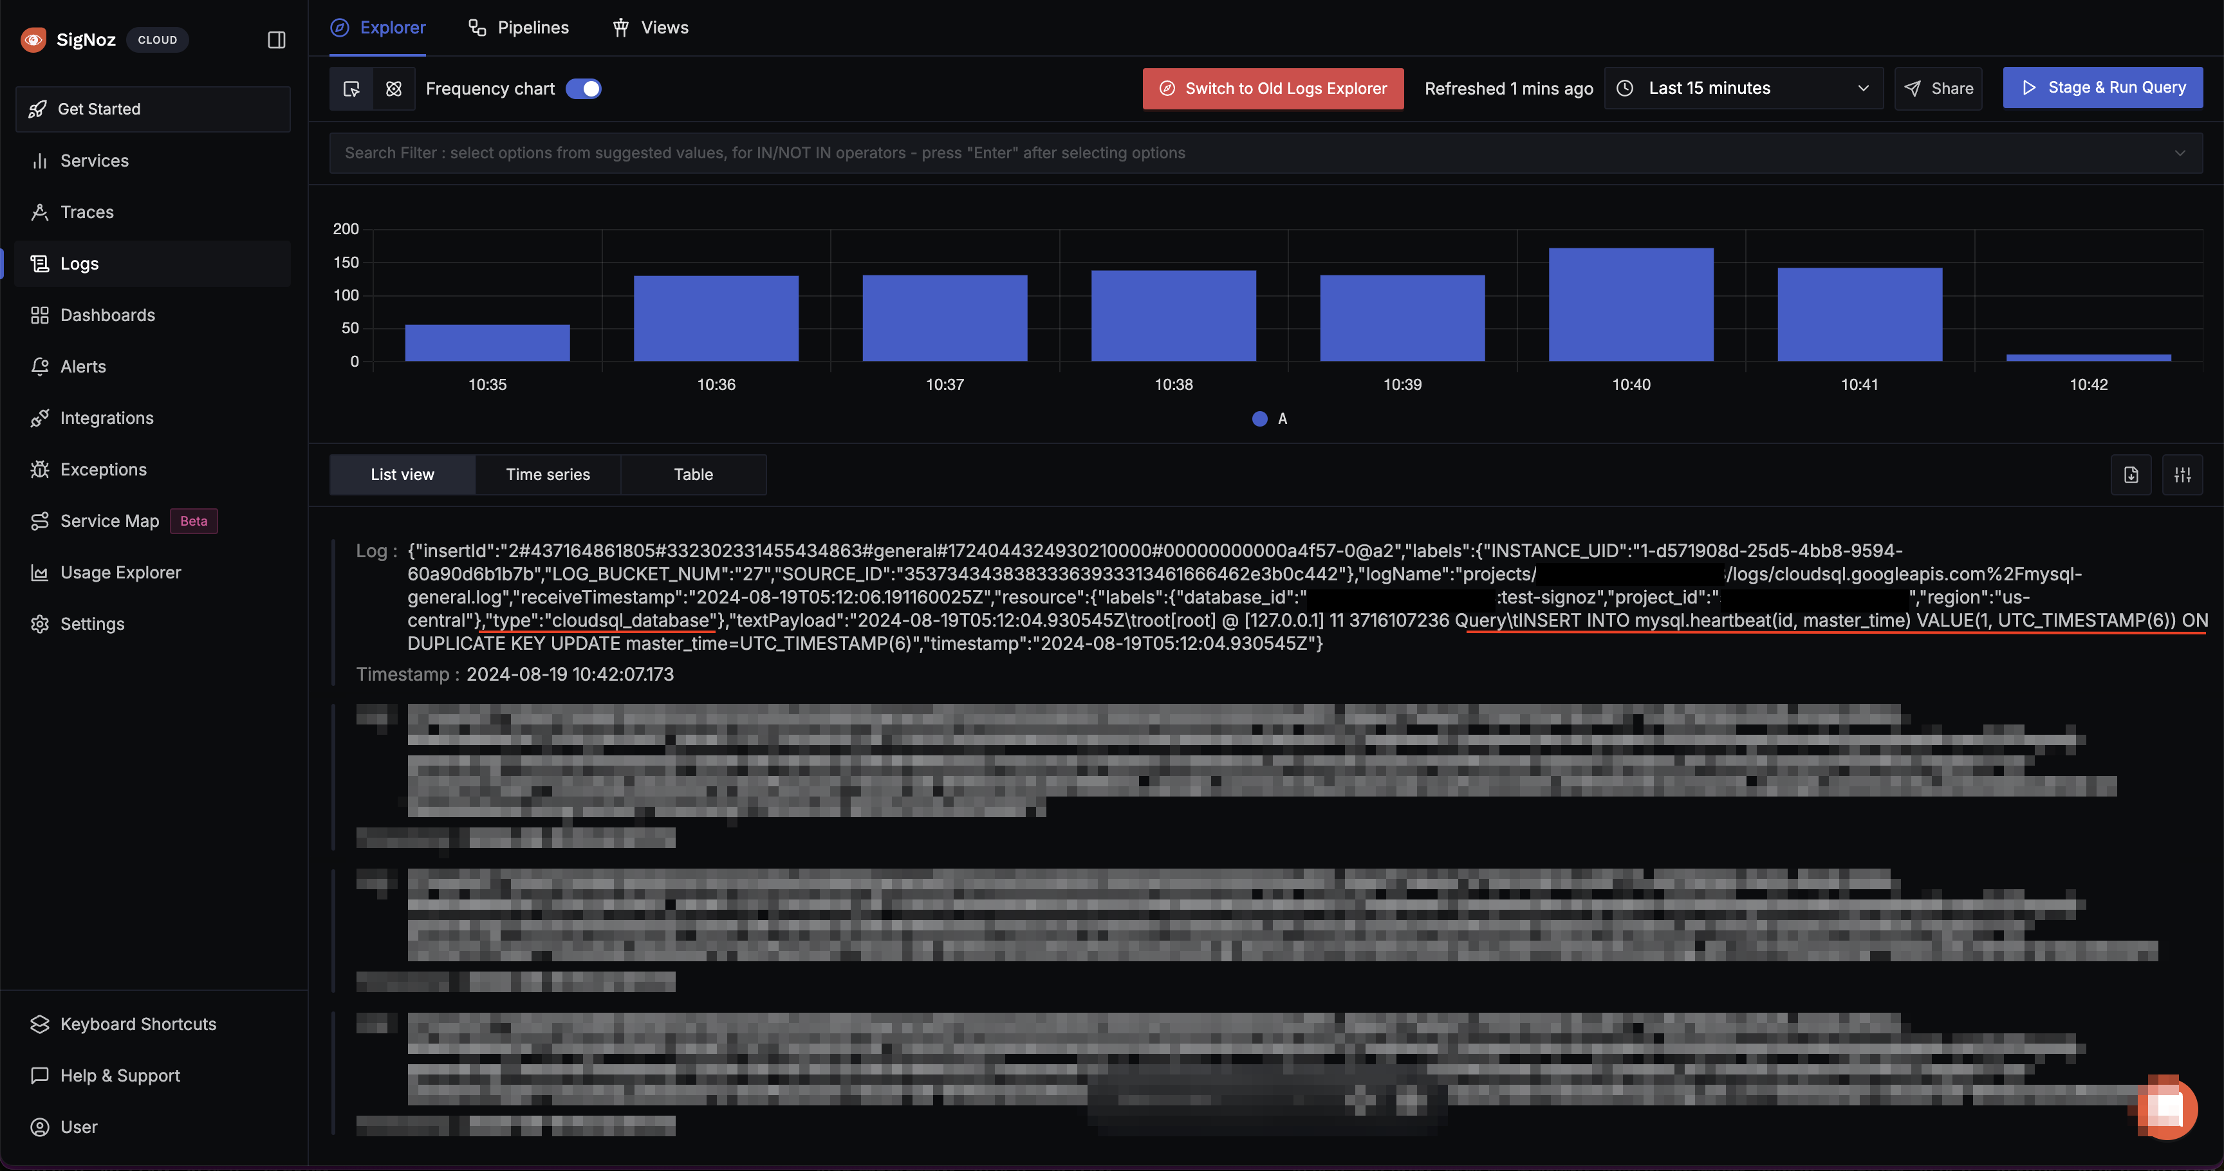This screenshot has width=2224, height=1171.
Task: Switch to the Views tab
Action: [650, 28]
